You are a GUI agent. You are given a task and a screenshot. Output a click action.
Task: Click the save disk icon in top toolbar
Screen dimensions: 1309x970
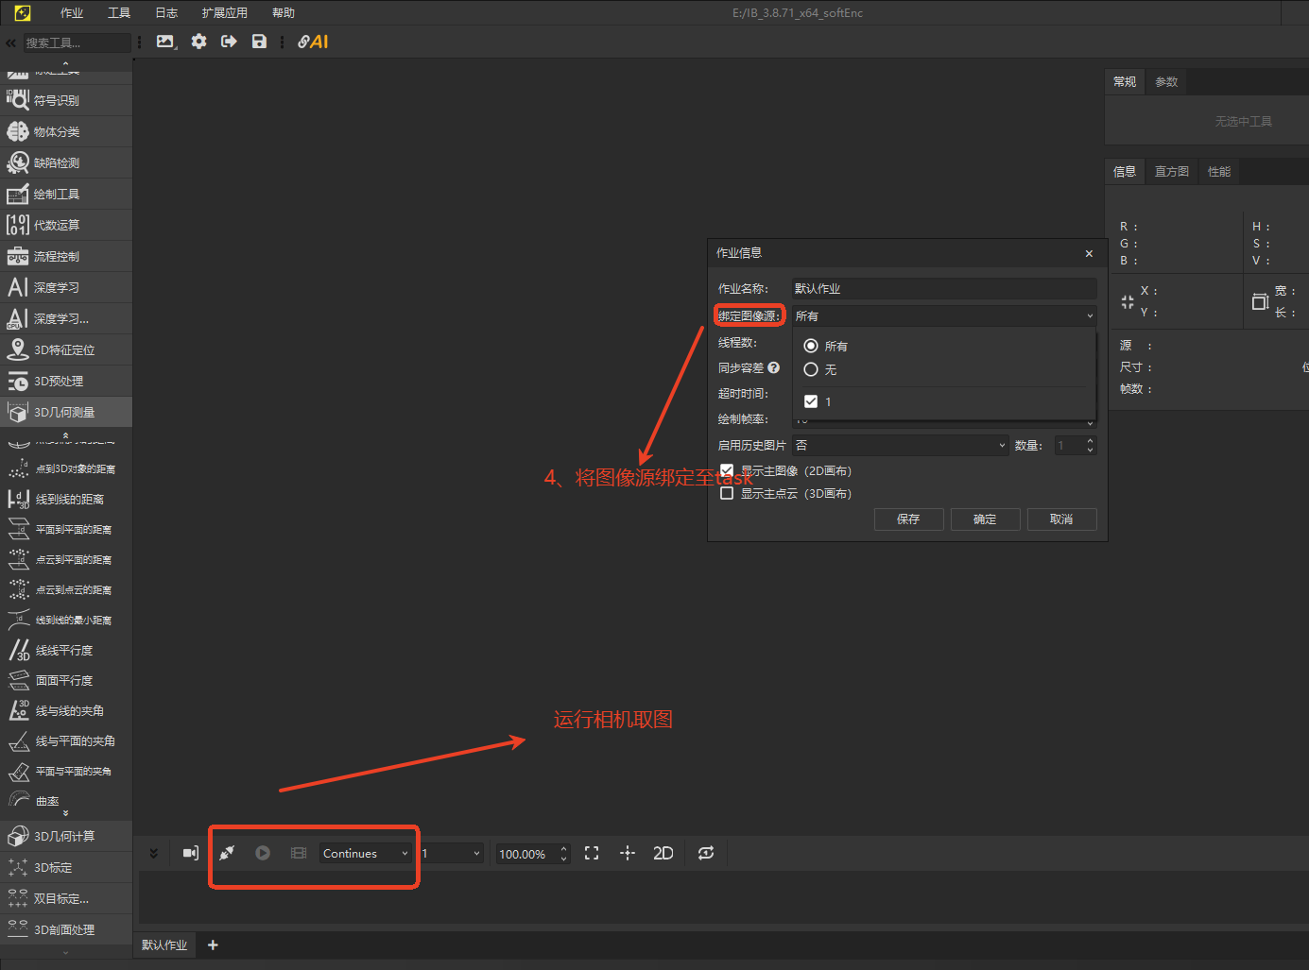(259, 42)
